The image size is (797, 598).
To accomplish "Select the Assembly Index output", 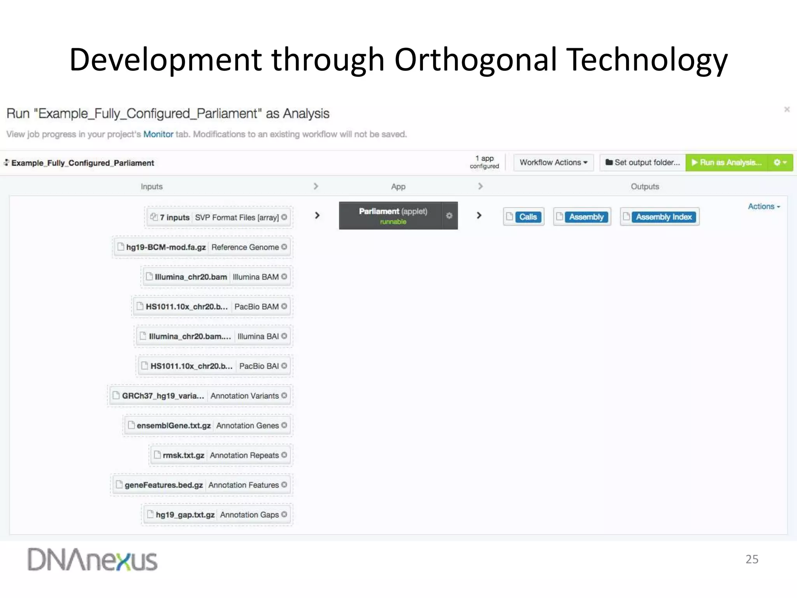I will (x=660, y=217).
